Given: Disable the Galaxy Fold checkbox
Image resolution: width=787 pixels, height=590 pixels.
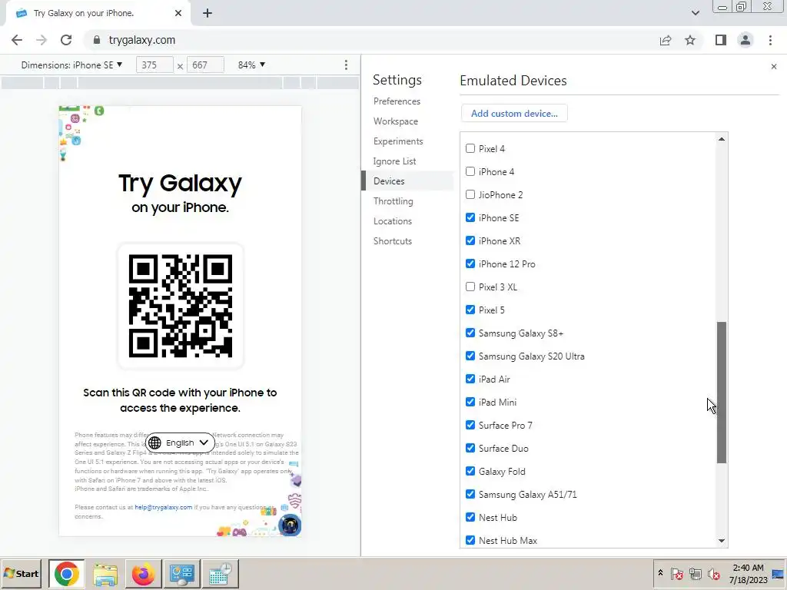Looking at the screenshot, I should click(470, 471).
